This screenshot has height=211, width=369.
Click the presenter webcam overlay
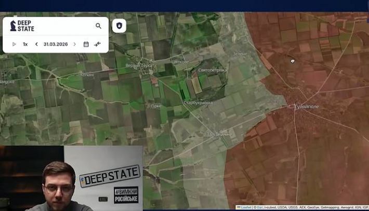[x=71, y=178]
